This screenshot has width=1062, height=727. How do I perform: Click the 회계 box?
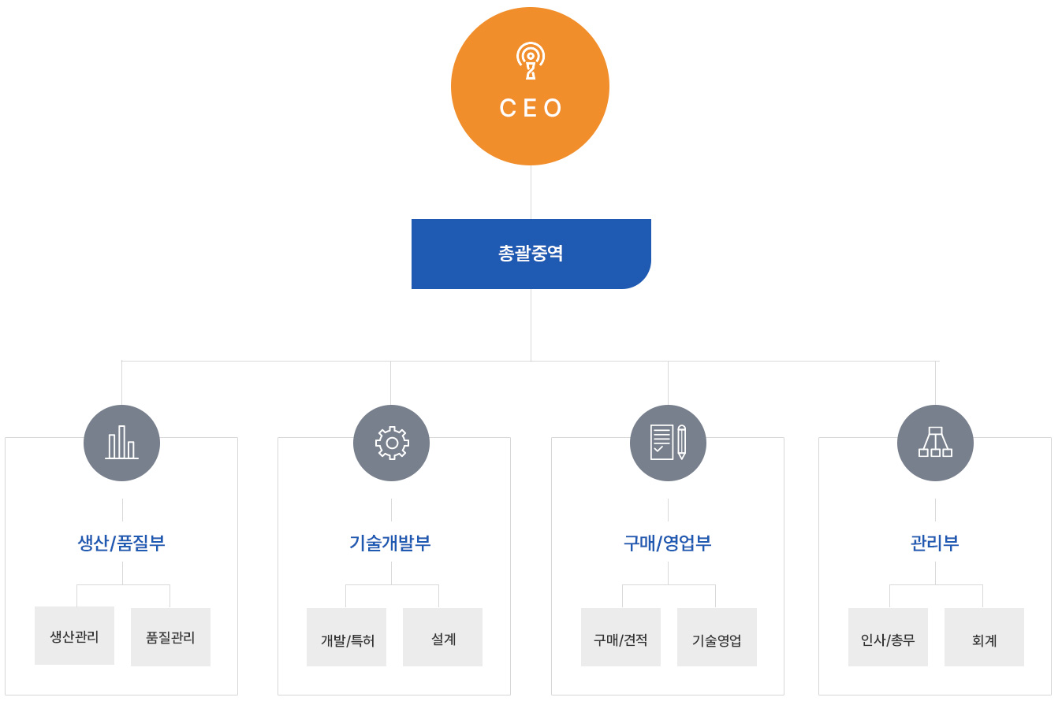click(x=984, y=637)
